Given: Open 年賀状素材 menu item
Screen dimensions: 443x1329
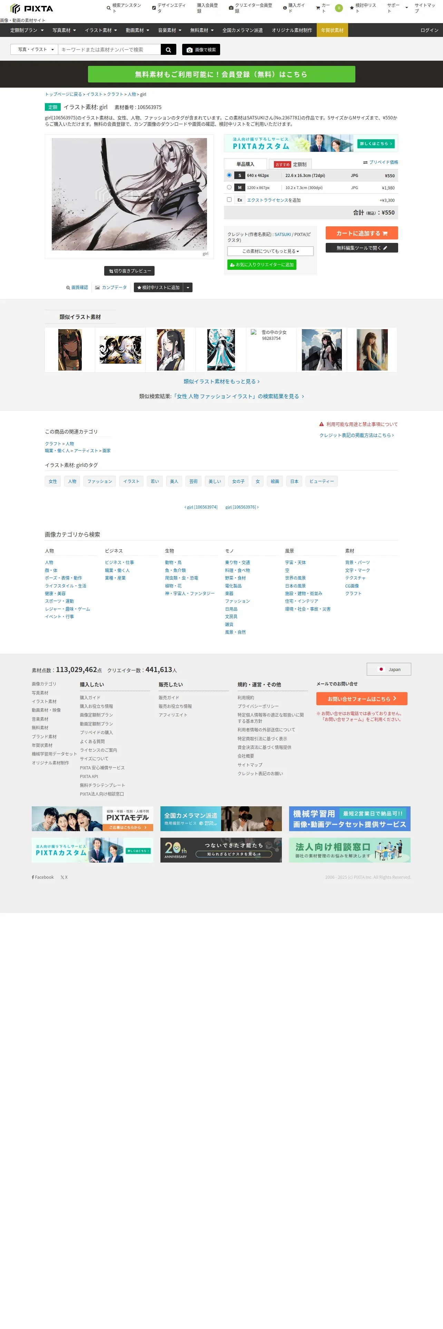Looking at the screenshot, I should click(x=332, y=30).
